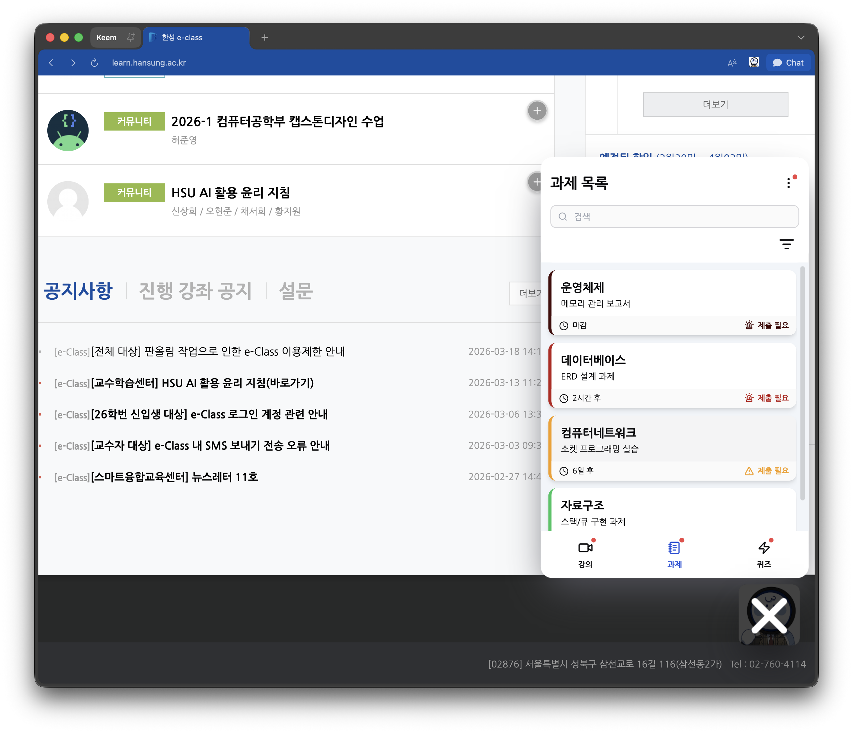The image size is (853, 733).
Task: Open the translate icon in the browser toolbar
Action: coord(732,62)
